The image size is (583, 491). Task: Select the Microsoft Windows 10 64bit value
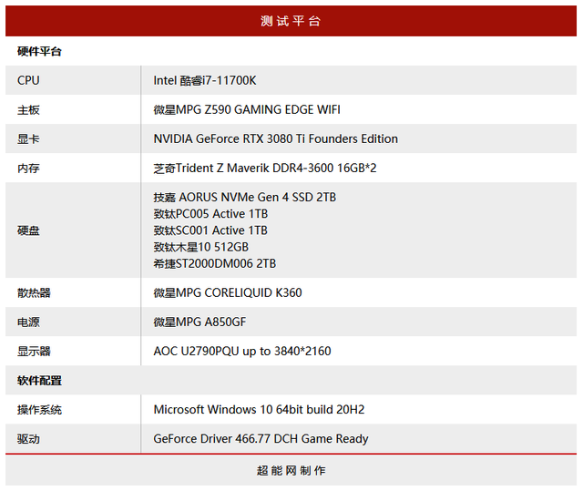point(259,409)
